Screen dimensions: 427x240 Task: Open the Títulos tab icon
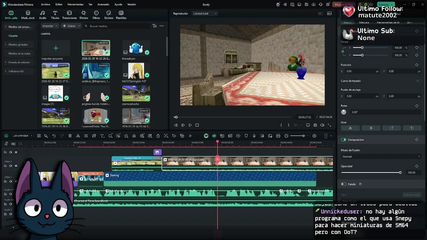[55, 13]
